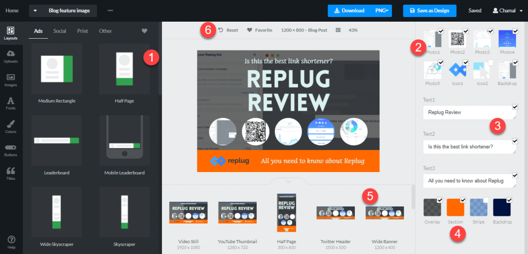Click the Favorite button
Image resolution: width=528 pixels, height=254 pixels.
pyautogui.click(x=259, y=30)
